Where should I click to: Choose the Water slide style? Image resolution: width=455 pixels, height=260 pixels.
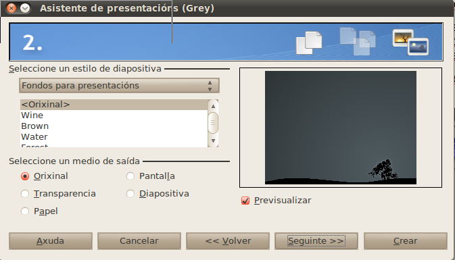114,137
